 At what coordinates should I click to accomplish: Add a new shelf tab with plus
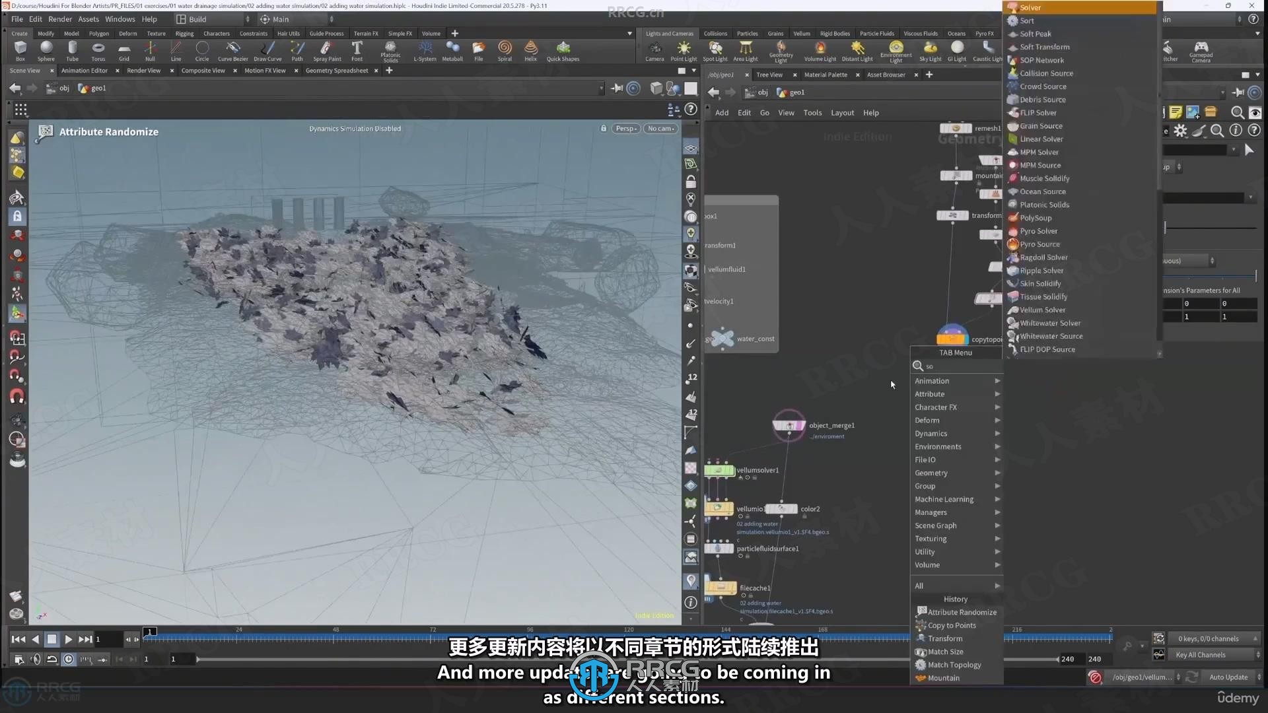point(454,33)
